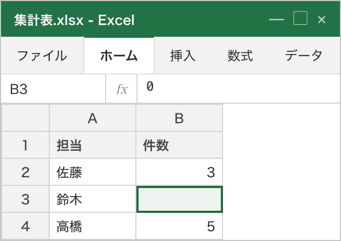Select row 2 header
Image resolution: width=341 pixels, height=241 pixels.
tap(25, 172)
